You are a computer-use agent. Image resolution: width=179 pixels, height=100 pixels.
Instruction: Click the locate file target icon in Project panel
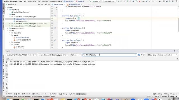click(39, 4)
